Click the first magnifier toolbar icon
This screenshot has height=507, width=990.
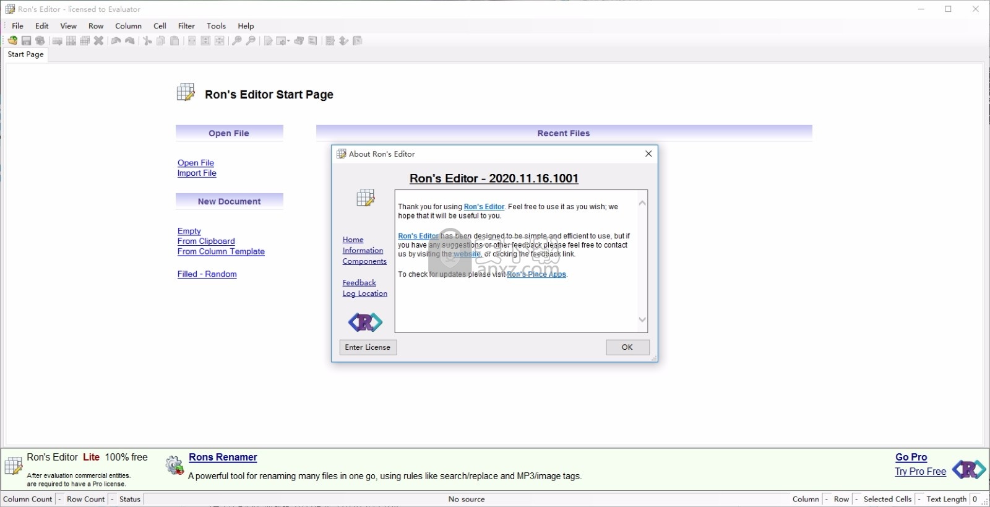click(236, 41)
